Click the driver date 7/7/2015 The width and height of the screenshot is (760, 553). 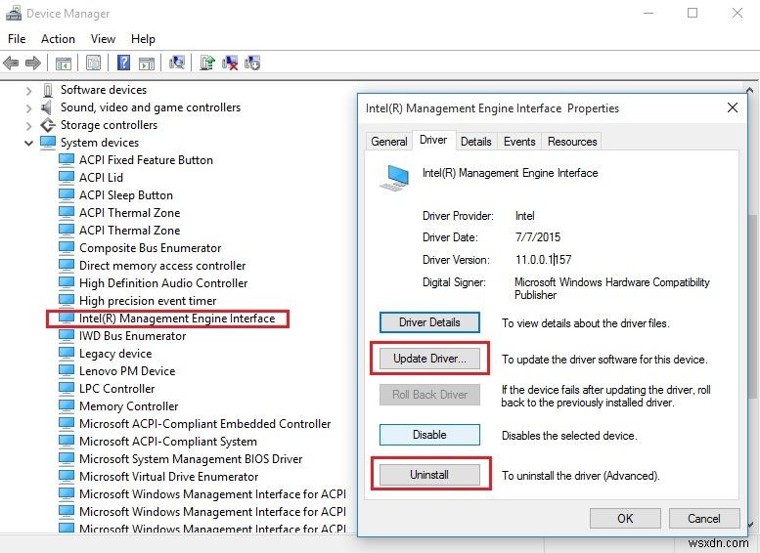538,237
